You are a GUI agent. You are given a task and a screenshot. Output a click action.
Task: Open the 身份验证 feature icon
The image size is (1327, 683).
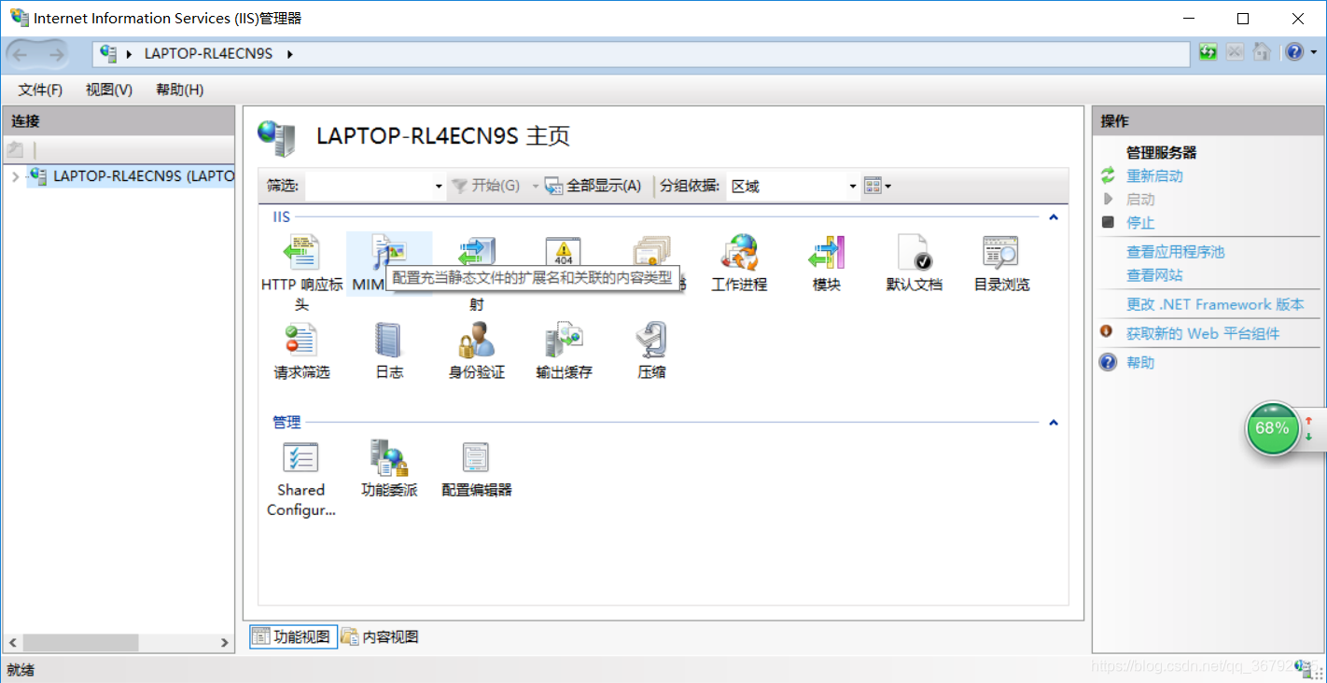point(476,341)
